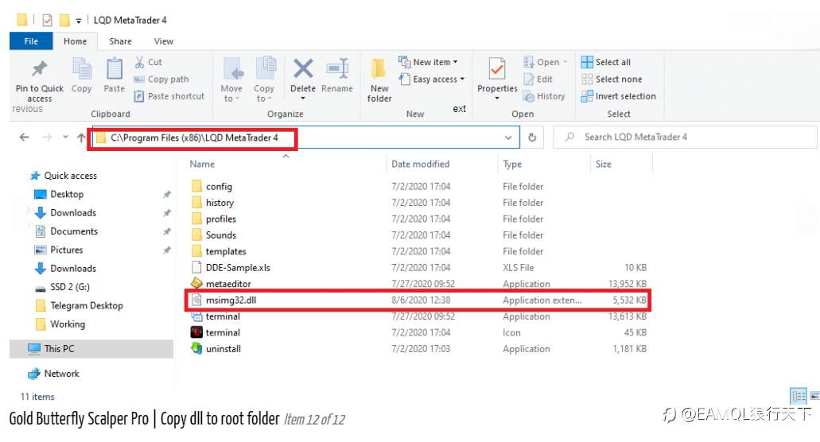Open Telegram Desktop folder in sidebar

coord(79,305)
